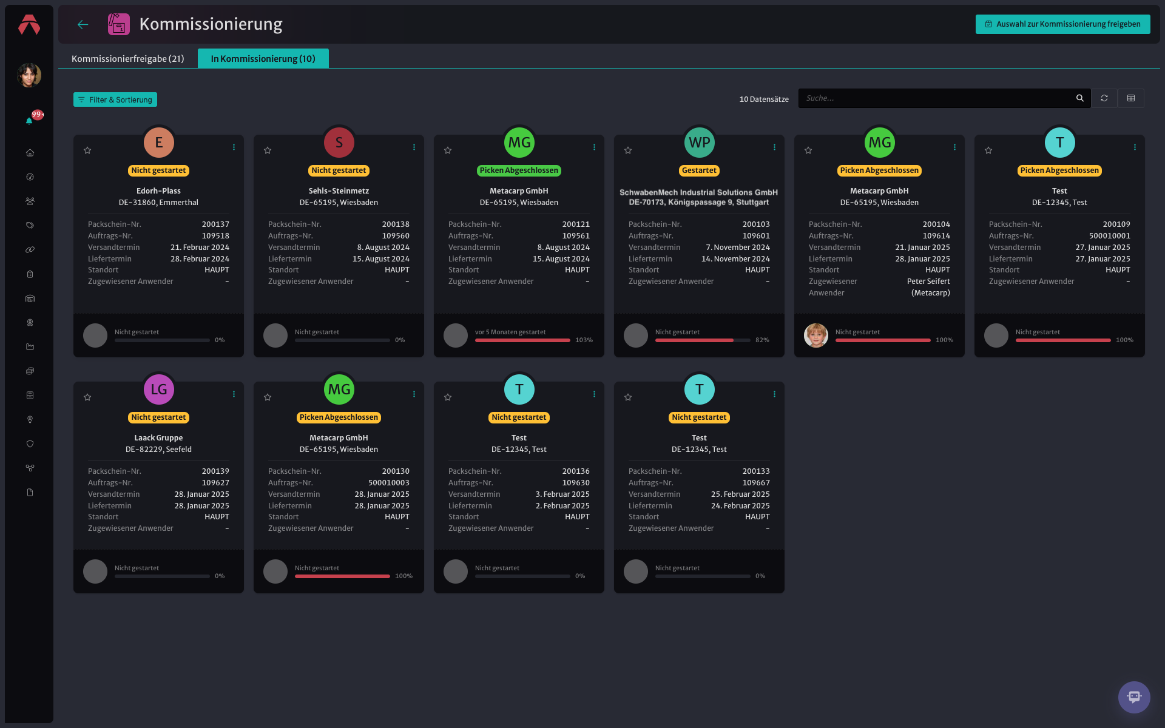
Task: Open options menu for Packschein 200104 card
Action: click(x=954, y=147)
